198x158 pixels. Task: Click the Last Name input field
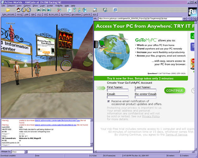[145, 90]
